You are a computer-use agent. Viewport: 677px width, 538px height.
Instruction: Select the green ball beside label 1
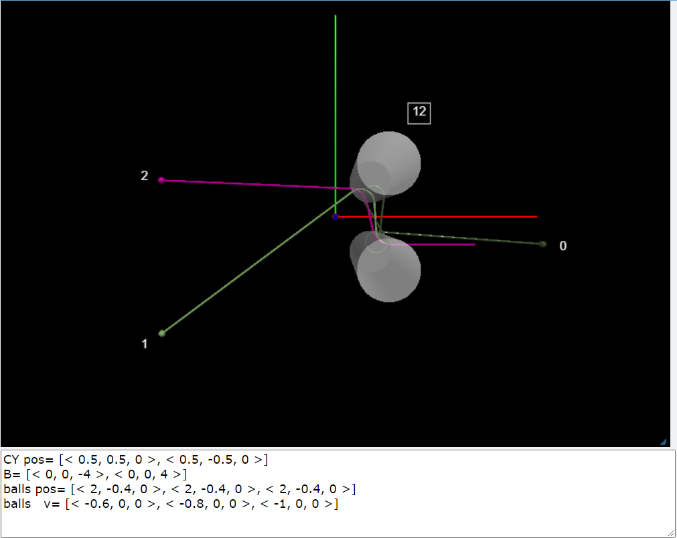pos(161,333)
